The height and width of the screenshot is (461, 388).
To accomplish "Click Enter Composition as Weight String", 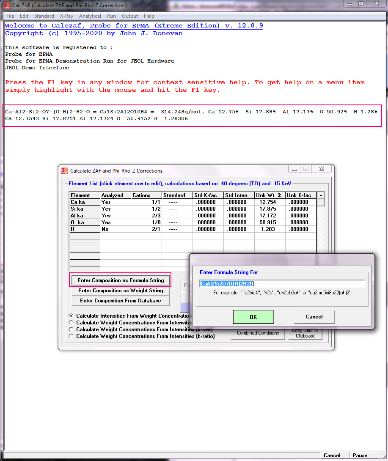I will [121, 291].
